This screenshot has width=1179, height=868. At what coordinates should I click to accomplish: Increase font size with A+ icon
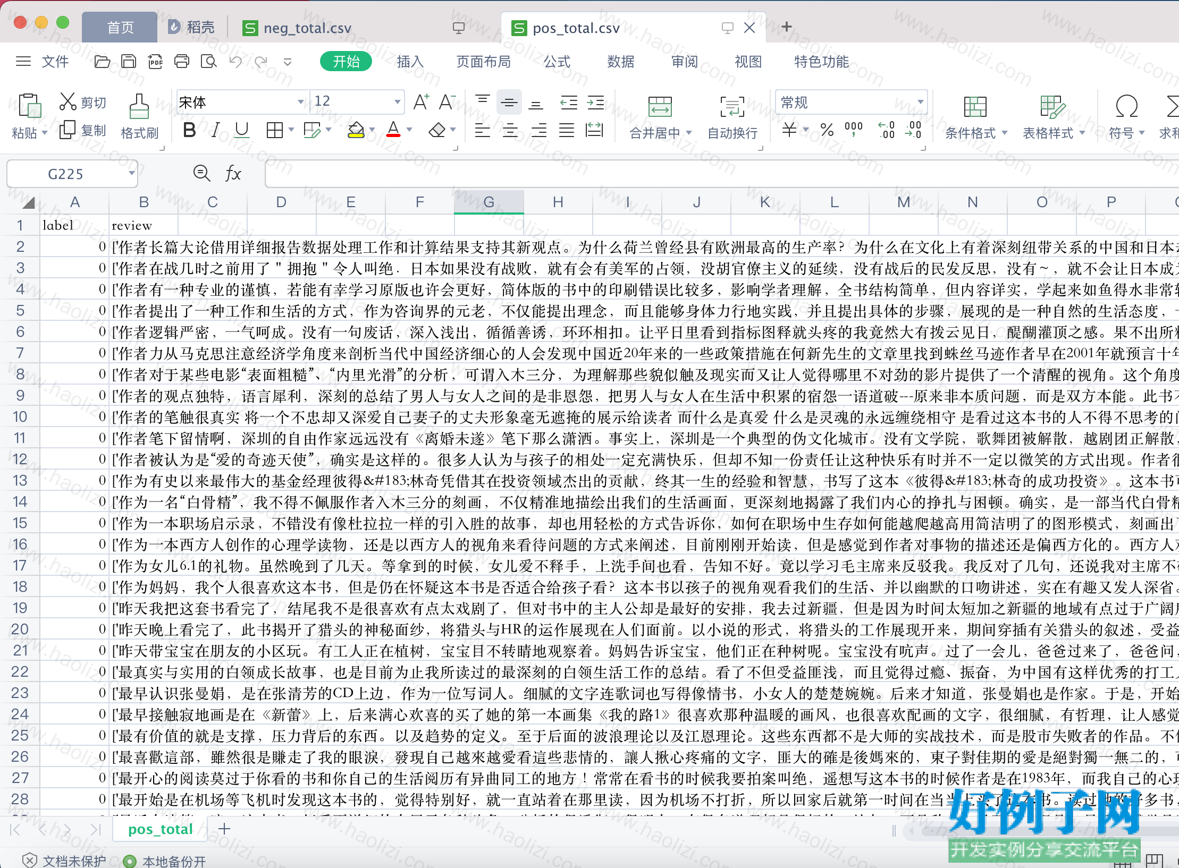pos(421,101)
